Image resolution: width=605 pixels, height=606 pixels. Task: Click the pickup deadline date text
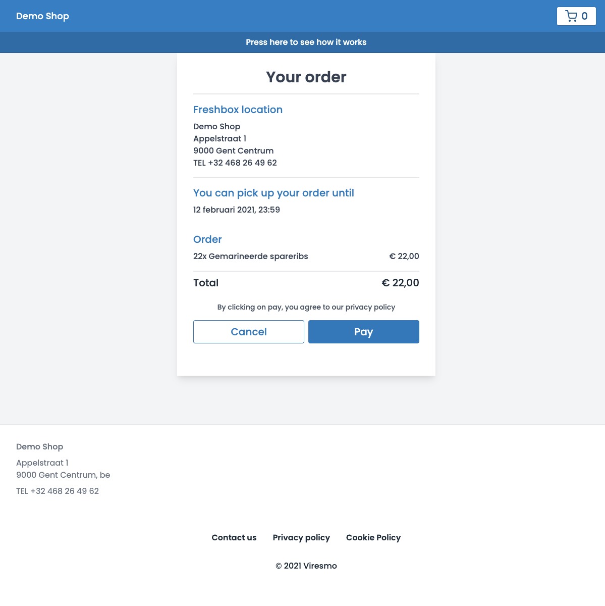(237, 210)
